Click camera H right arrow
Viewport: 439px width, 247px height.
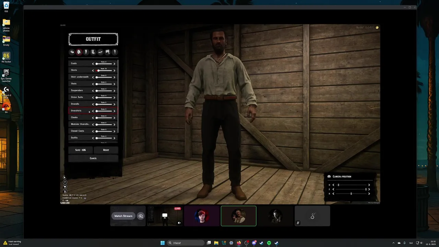pos(369,185)
